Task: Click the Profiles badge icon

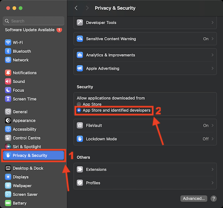Action: (80, 183)
